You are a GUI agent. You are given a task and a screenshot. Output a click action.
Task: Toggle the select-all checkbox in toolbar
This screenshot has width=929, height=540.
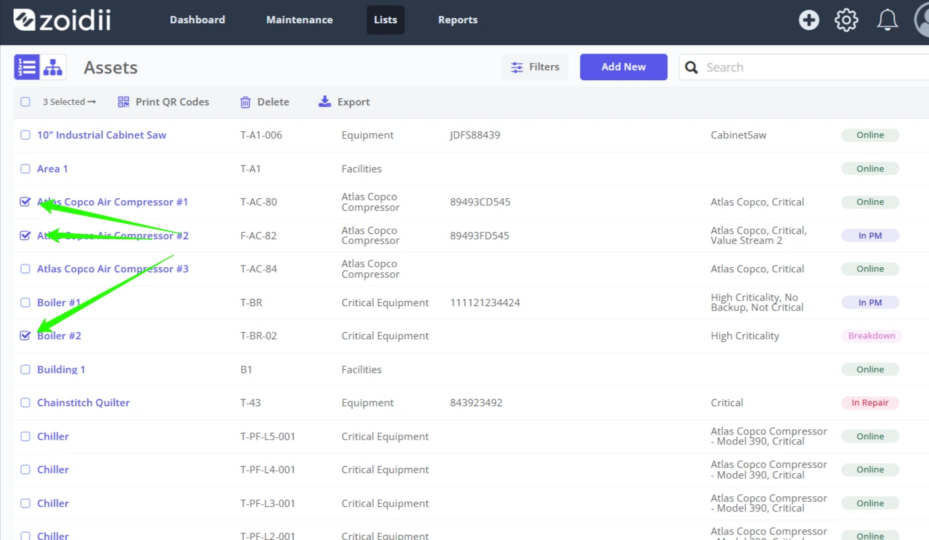(25, 102)
